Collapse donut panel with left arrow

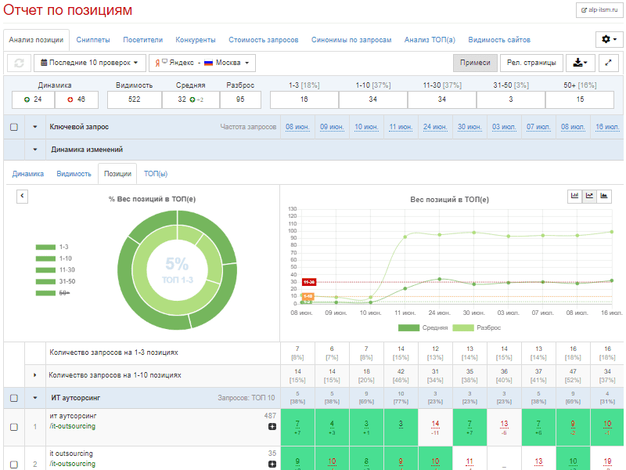[22, 197]
